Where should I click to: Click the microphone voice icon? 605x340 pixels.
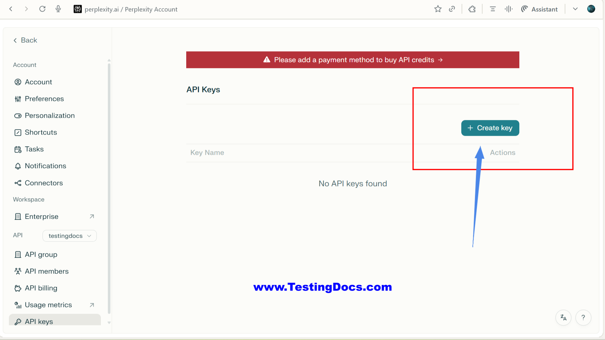[58, 9]
